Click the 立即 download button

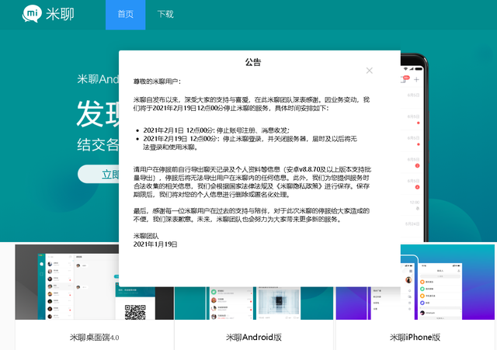pyautogui.click(x=99, y=174)
